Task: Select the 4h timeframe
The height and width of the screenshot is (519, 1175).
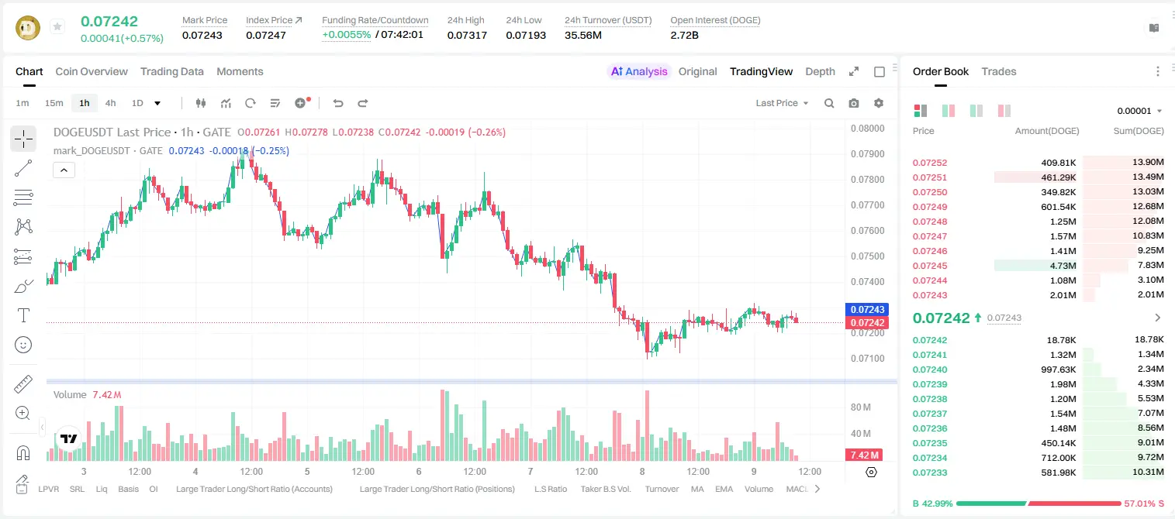Action: click(110, 103)
